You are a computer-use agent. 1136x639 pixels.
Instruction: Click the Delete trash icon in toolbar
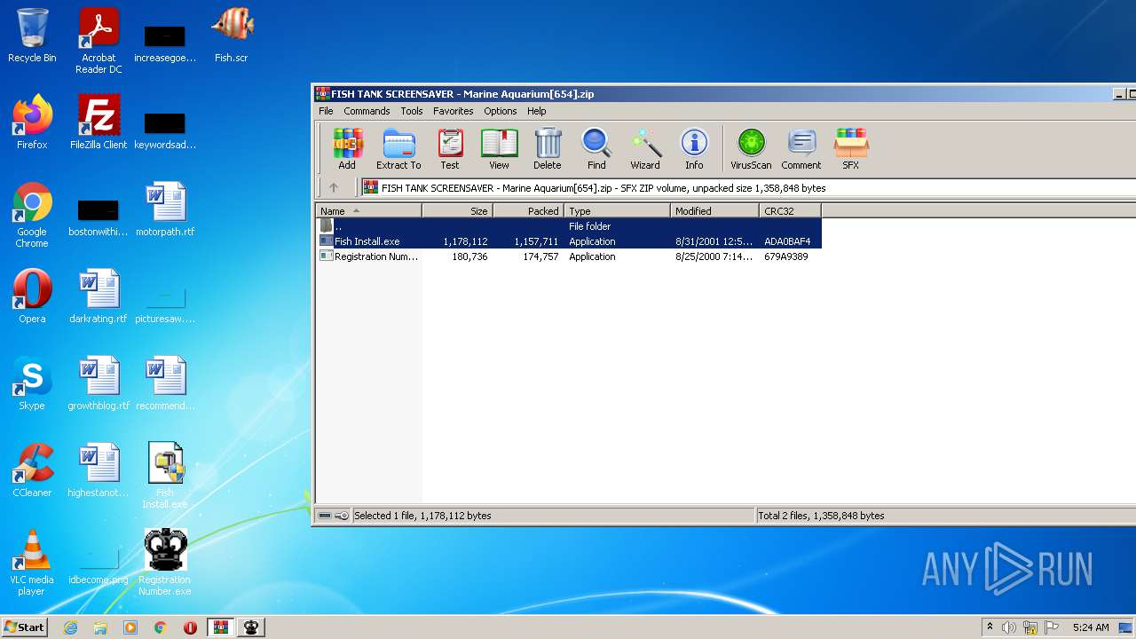[x=548, y=149]
